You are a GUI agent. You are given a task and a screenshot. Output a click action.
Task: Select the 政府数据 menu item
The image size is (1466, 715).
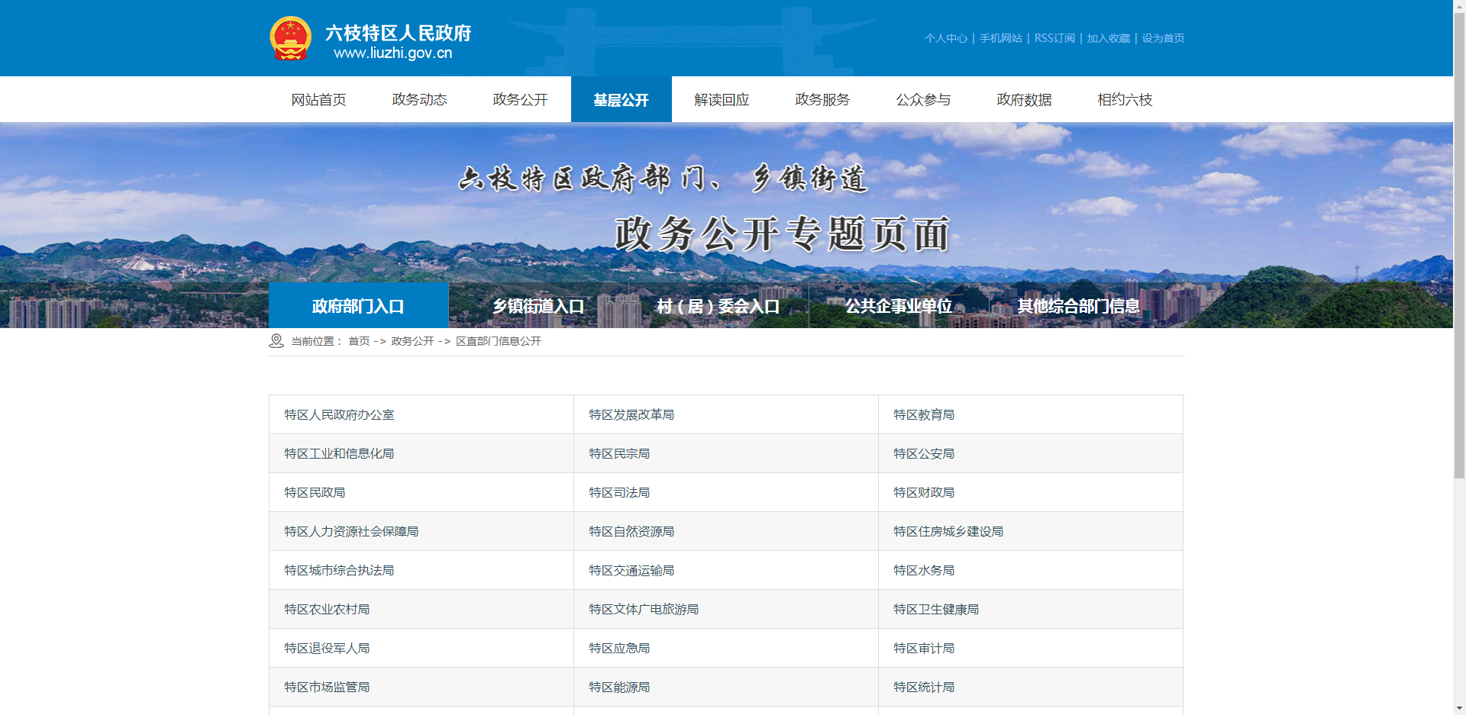click(x=1024, y=100)
